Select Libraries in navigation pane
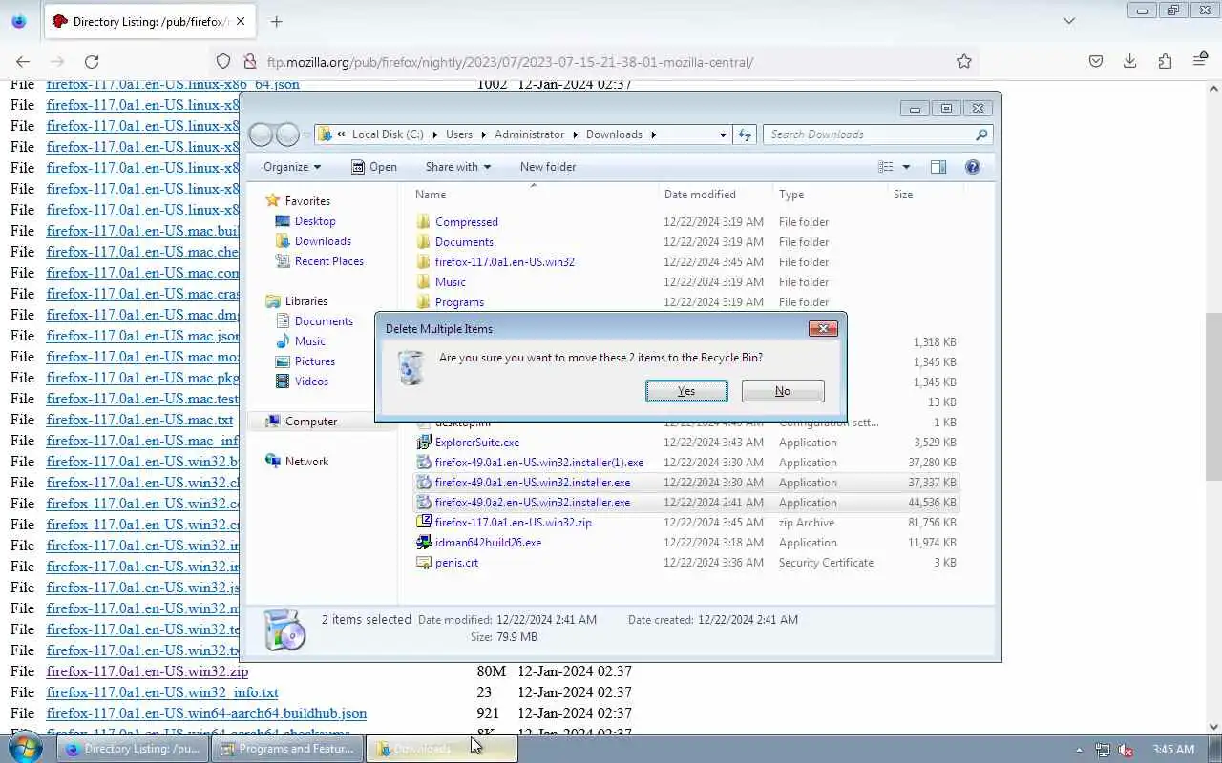This screenshot has width=1222, height=763. click(305, 301)
